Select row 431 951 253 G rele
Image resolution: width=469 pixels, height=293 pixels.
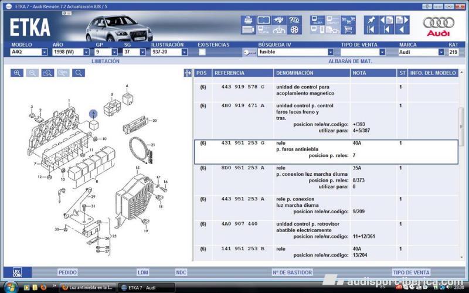326,152
